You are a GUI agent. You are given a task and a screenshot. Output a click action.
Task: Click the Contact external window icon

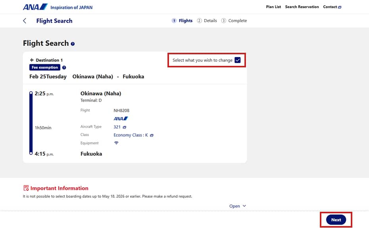[340, 7]
